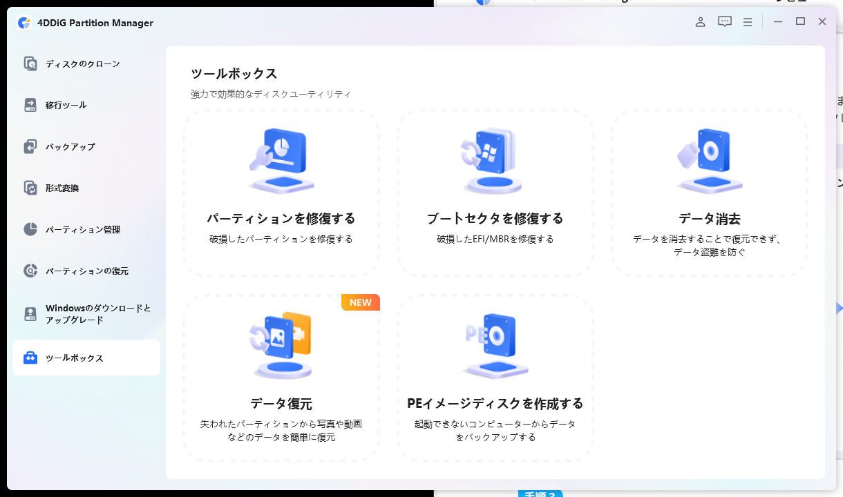Viewport: 843px width, 497px height.
Task: Select パーティション管理 in the sidebar
Action: pos(86,230)
